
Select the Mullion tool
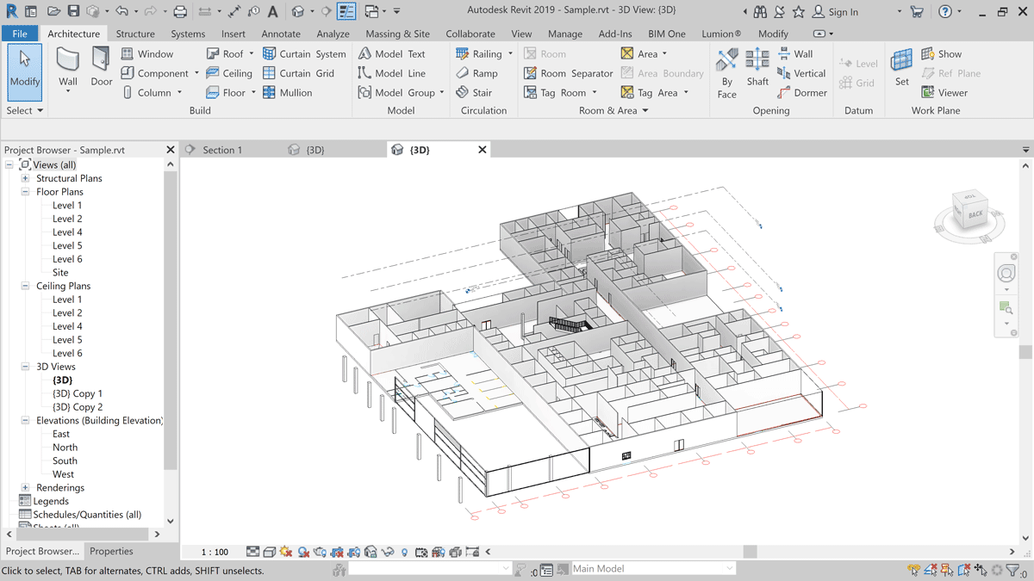(x=287, y=93)
